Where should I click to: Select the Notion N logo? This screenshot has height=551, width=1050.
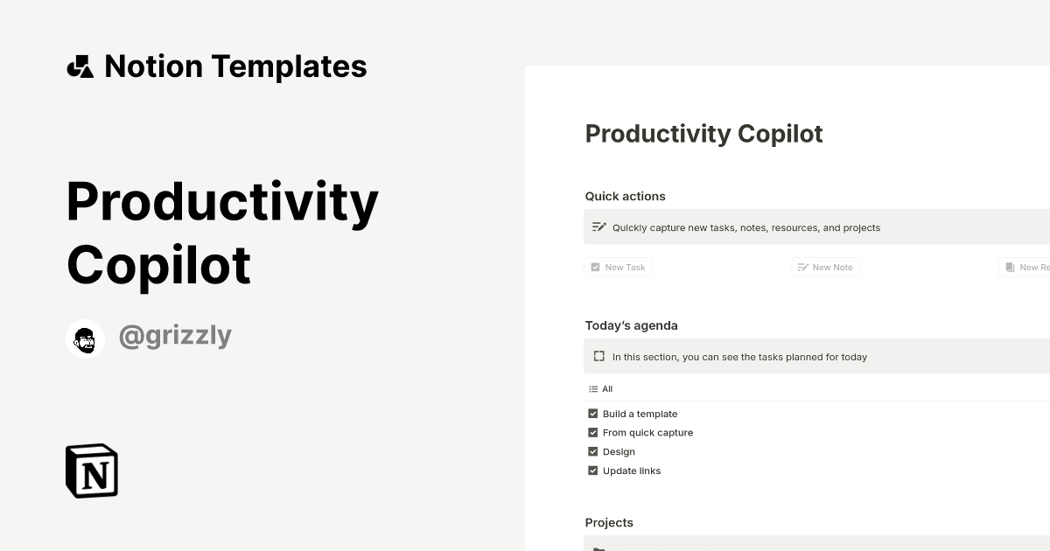(90, 471)
